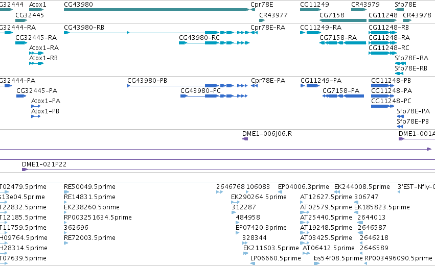This screenshot has height=266, width=435.
Task: Select the CG43980-RB transcript label
Action: (x=84, y=28)
